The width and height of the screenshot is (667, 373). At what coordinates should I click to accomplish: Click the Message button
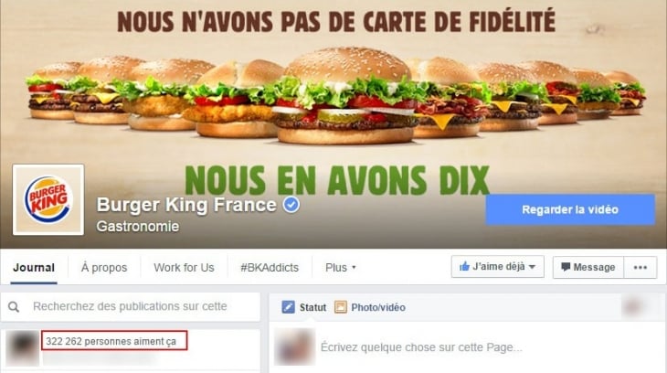point(588,267)
